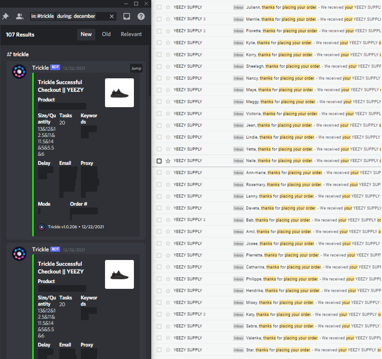The width and height of the screenshot is (382, 359).
Task: Star the Amil order email
Action: [168, 232]
